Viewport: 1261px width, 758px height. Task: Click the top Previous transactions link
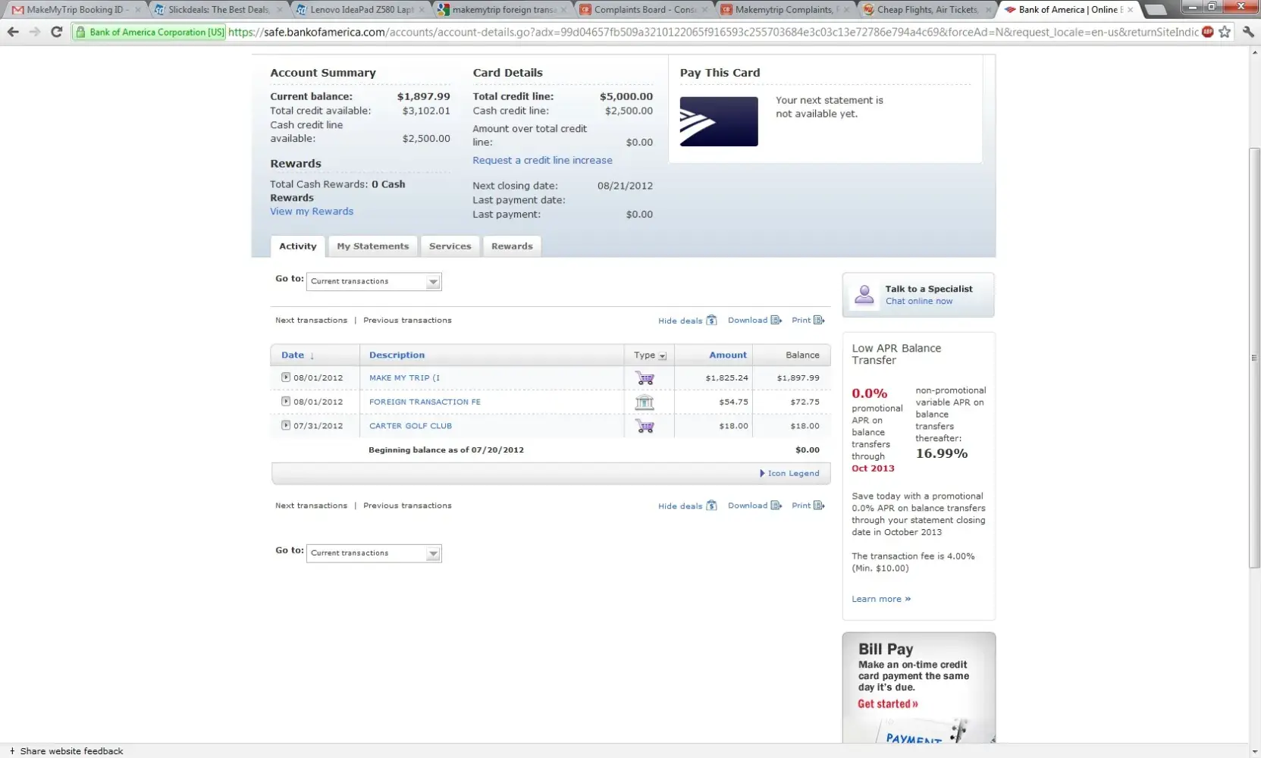coord(407,321)
